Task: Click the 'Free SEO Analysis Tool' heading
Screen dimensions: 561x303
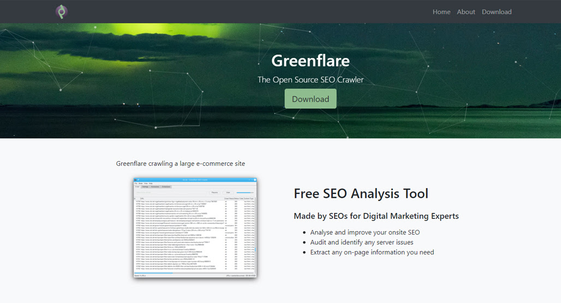Action: click(x=361, y=193)
